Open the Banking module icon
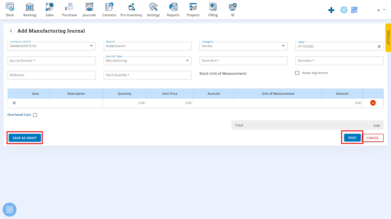 tap(30, 7)
